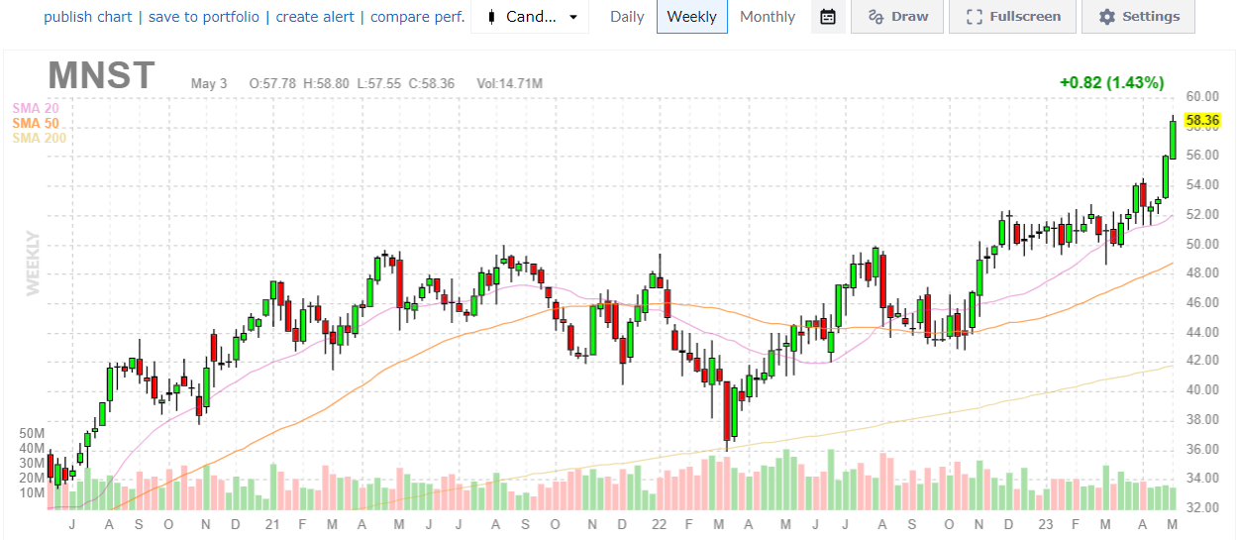The width and height of the screenshot is (1237, 540).
Task: Enter Fullscreen chart mode
Action: (1012, 17)
